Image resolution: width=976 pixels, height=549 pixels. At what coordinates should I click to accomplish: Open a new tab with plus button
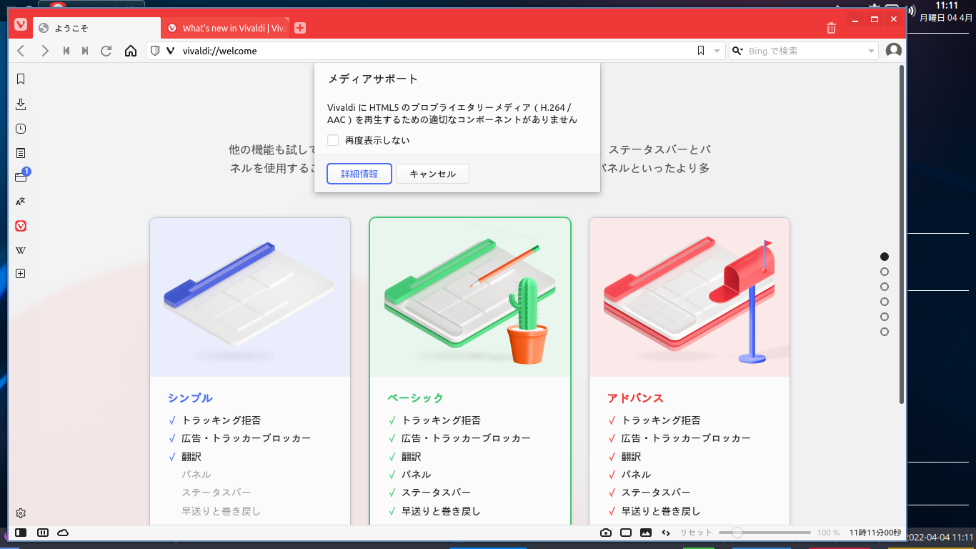pyautogui.click(x=300, y=28)
